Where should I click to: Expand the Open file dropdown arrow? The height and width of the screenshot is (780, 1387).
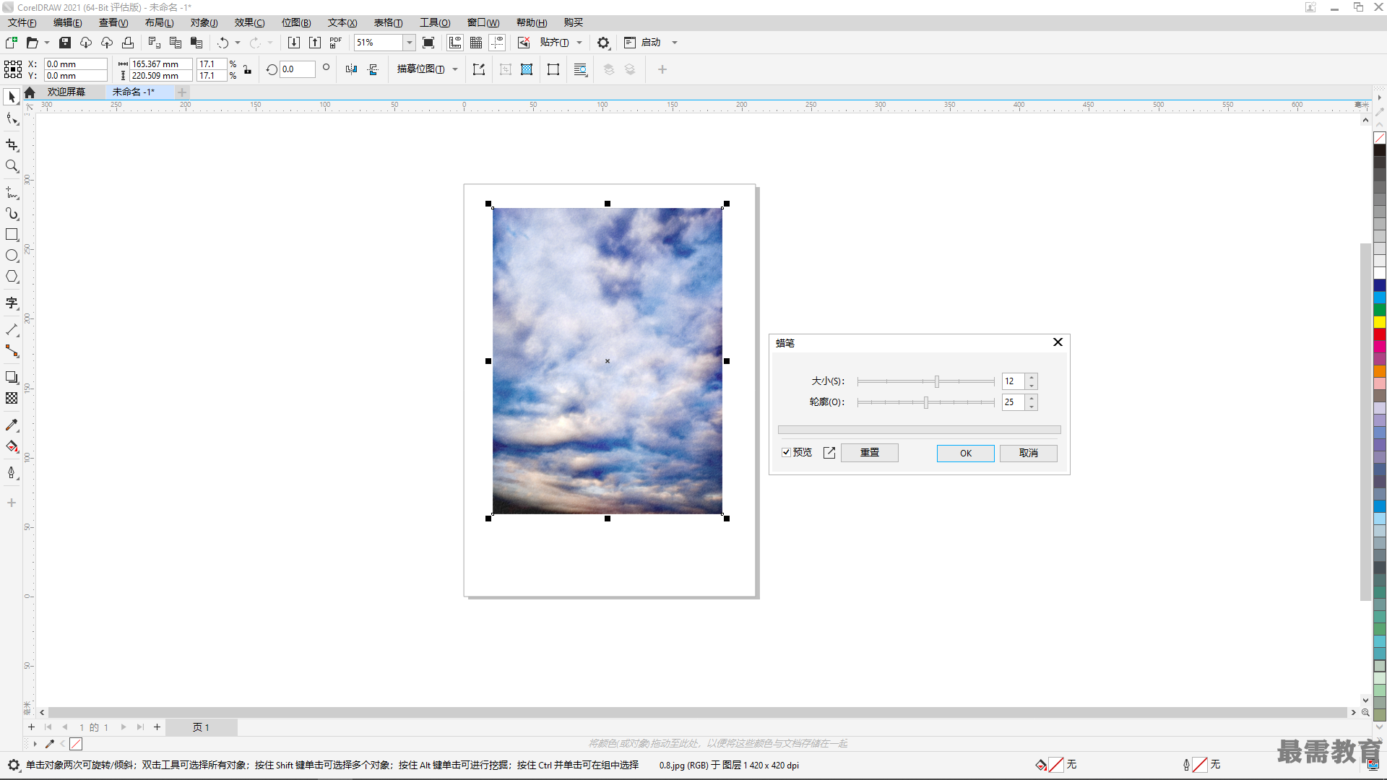pyautogui.click(x=47, y=43)
